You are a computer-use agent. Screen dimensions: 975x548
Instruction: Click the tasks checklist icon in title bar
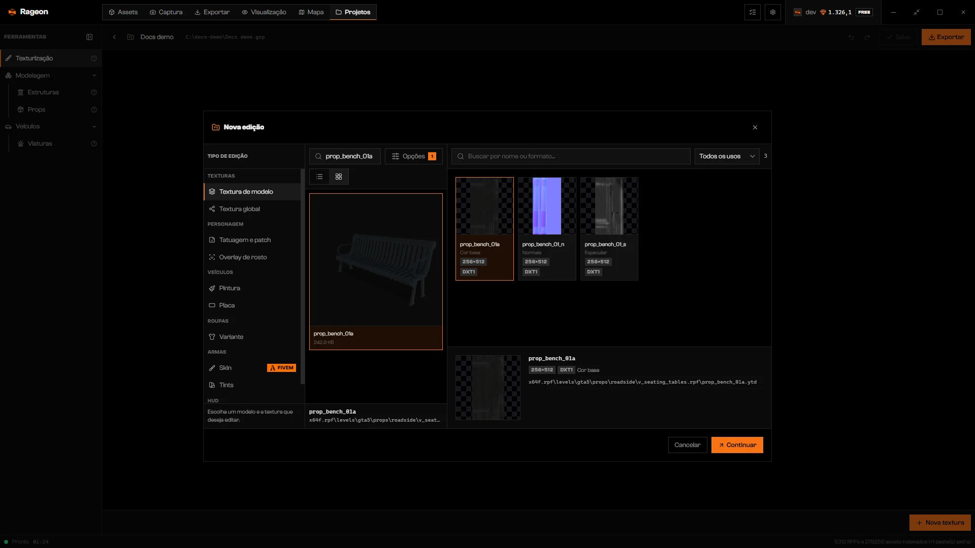[753, 12]
